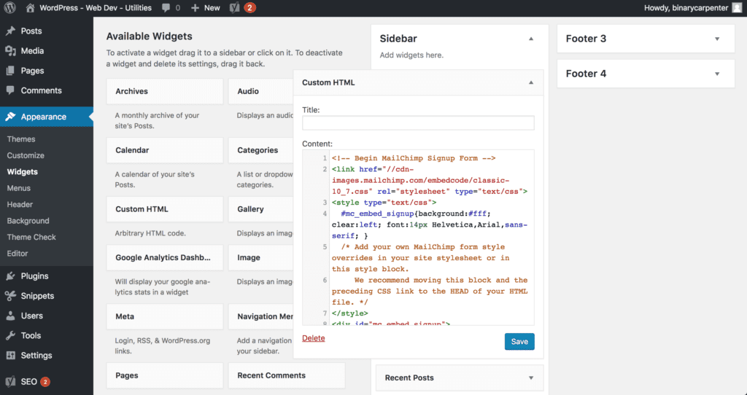Screen dimensions: 747x395
Task: Select the Meta available widget
Action: point(165,316)
